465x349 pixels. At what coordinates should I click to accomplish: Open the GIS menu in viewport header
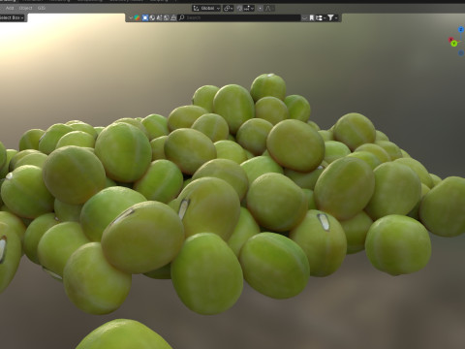point(42,8)
